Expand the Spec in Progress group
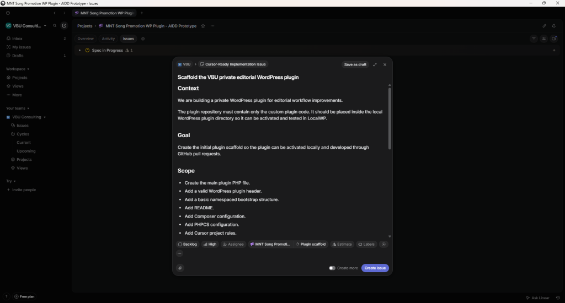This screenshot has width=565, height=303. (79, 50)
